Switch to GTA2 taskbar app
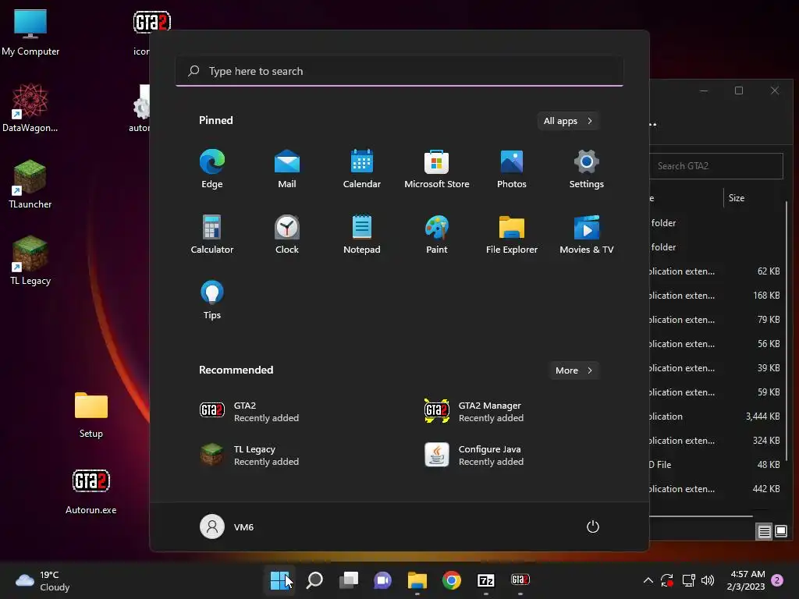799x599 pixels. click(x=520, y=580)
